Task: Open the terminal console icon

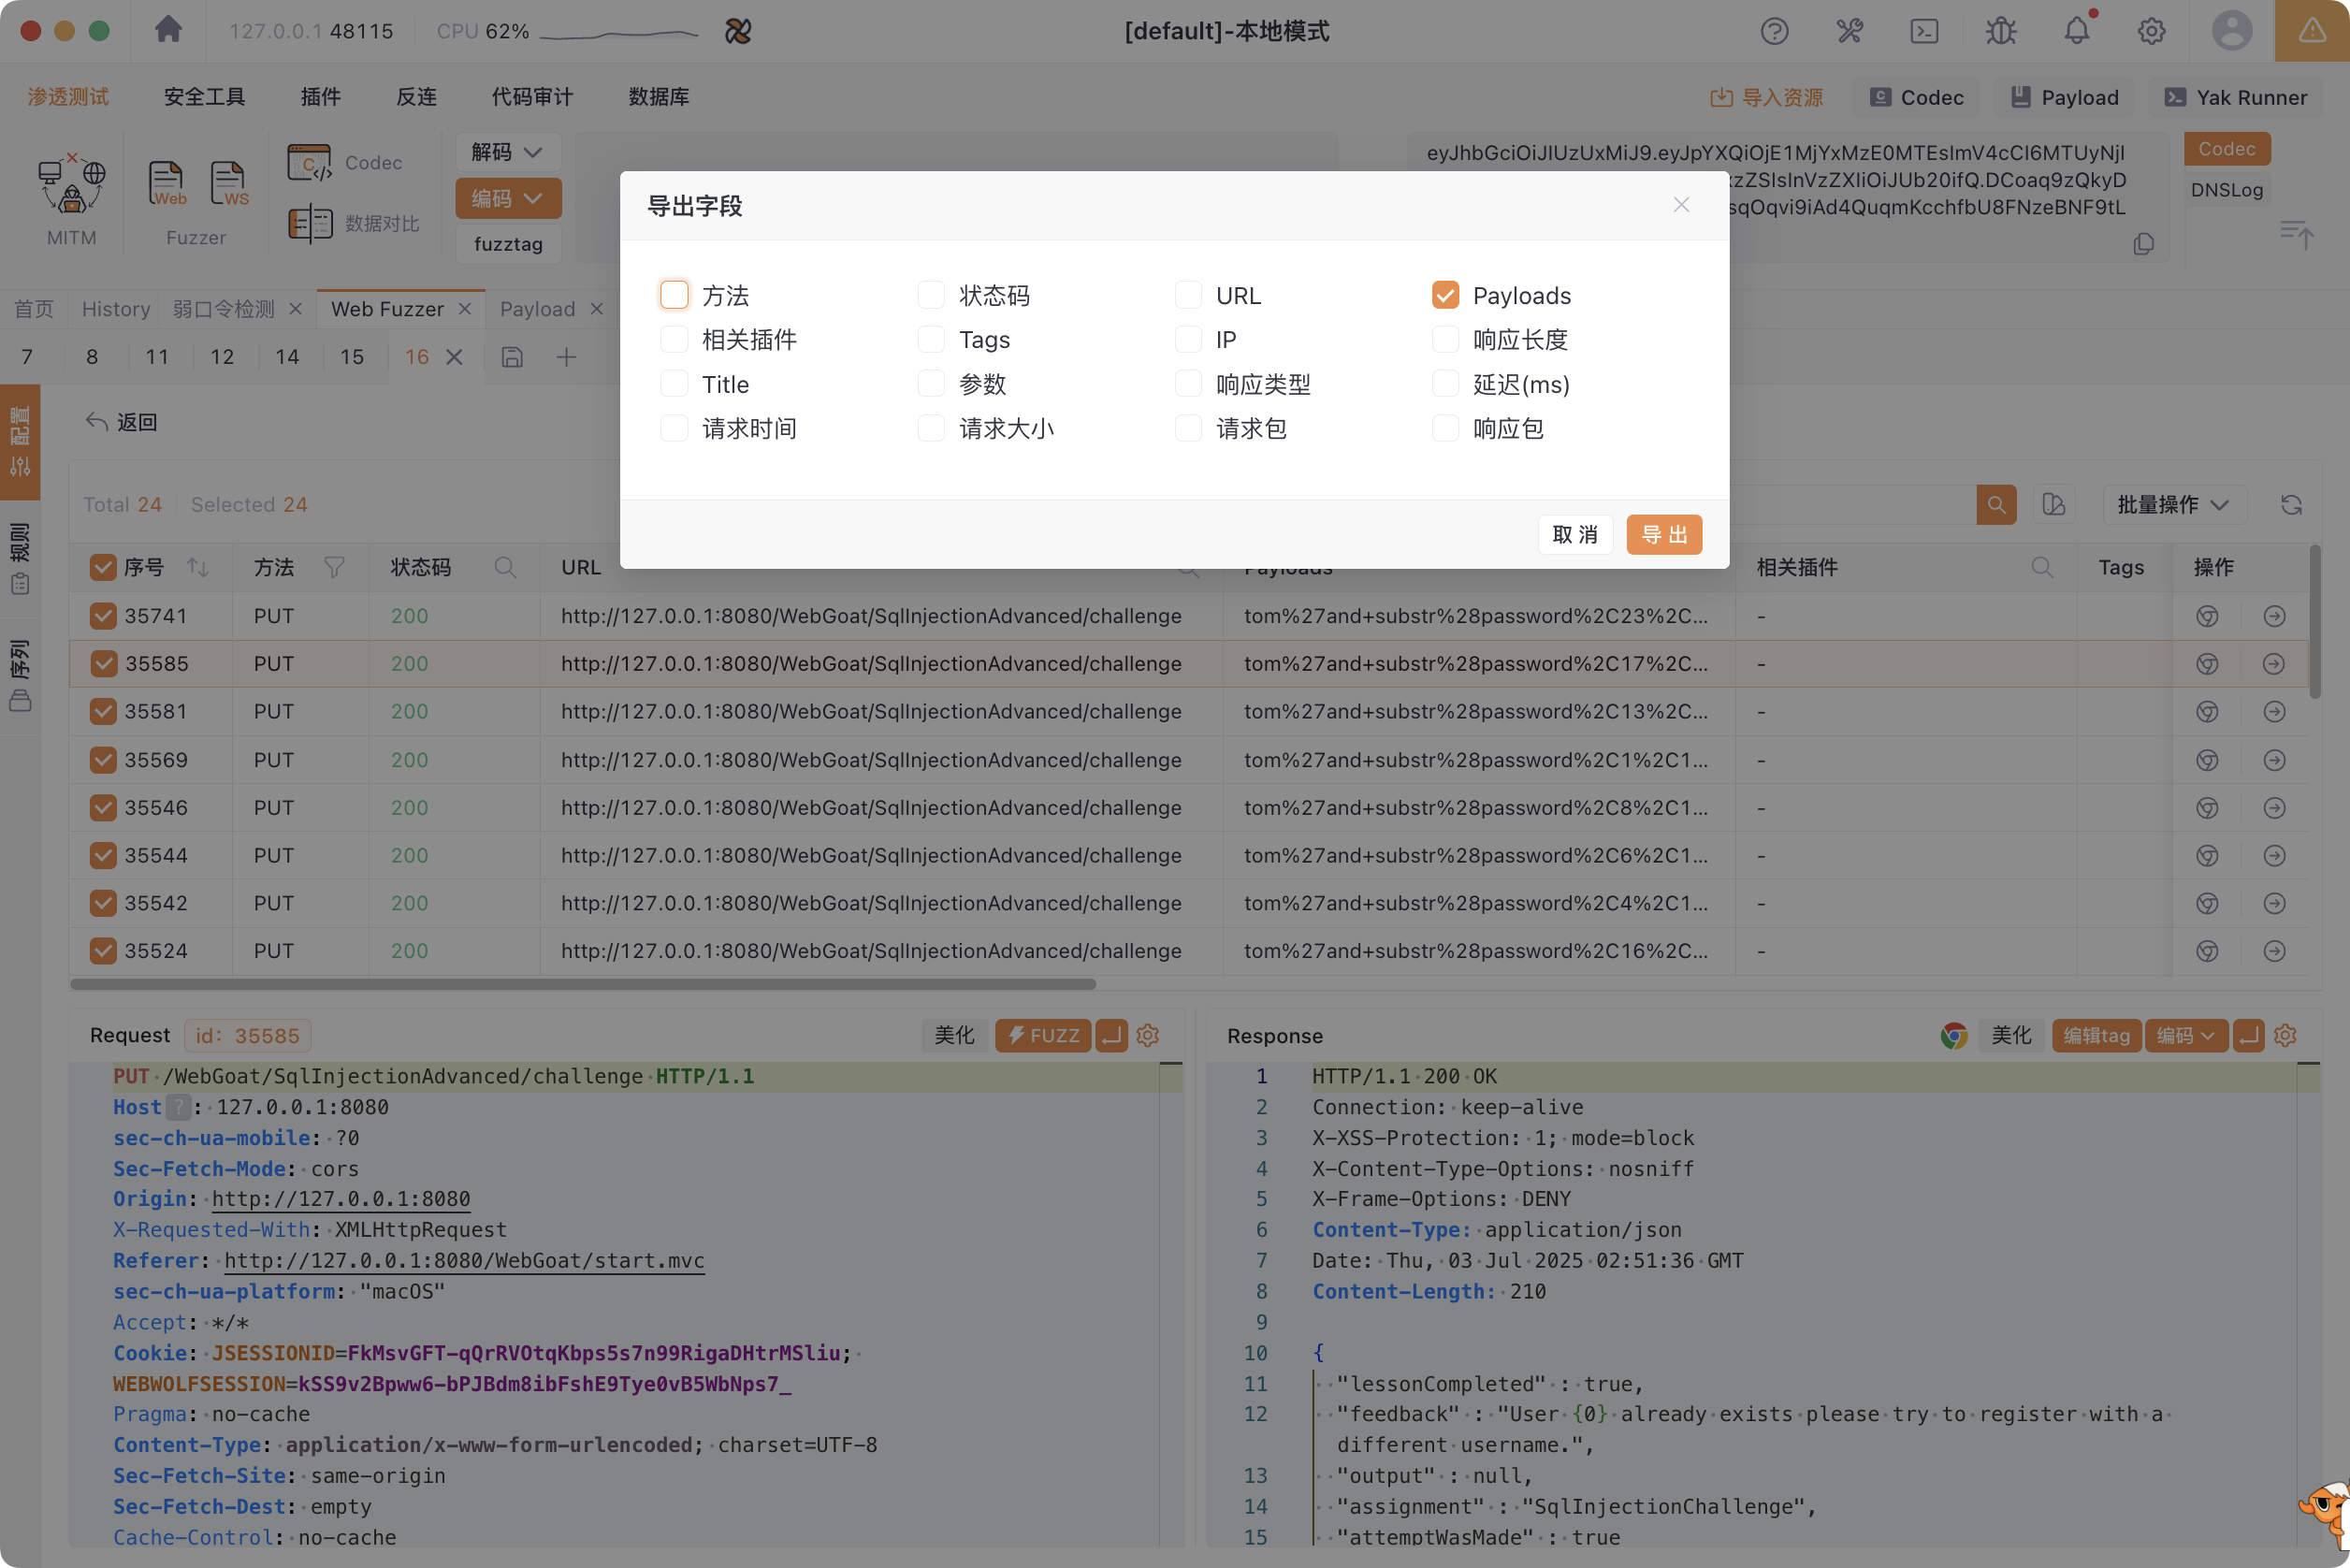Action: click(1924, 31)
